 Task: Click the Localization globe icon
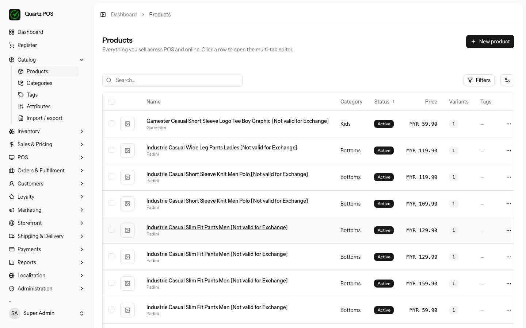point(12,276)
